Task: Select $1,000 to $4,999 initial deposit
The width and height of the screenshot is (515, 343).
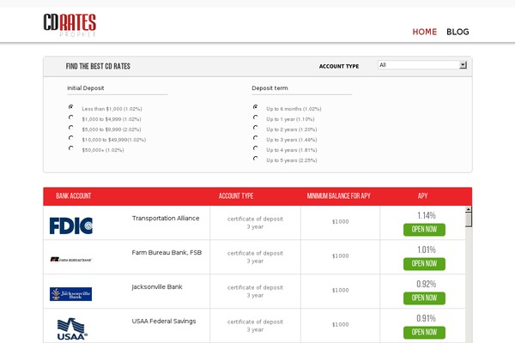Action: click(71, 117)
